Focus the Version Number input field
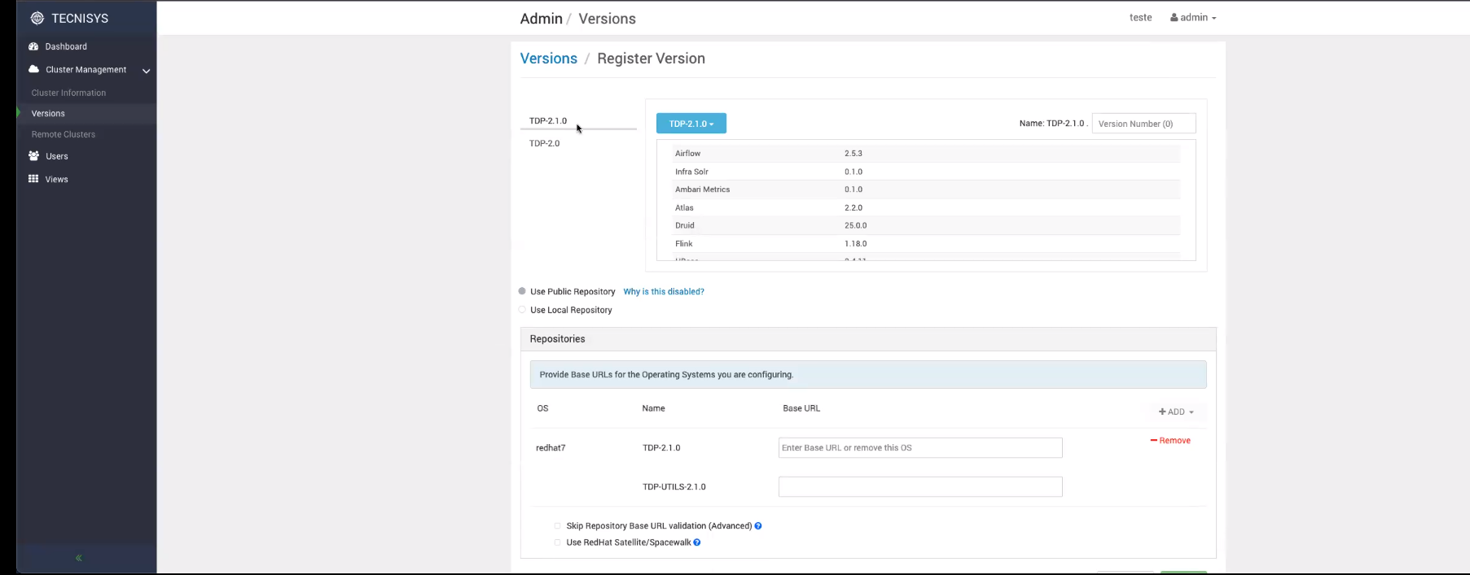 click(x=1143, y=124)
